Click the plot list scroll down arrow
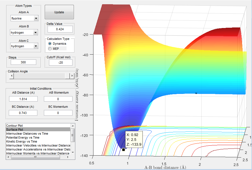This screenshot has width=252, height=170. [73, 152]
